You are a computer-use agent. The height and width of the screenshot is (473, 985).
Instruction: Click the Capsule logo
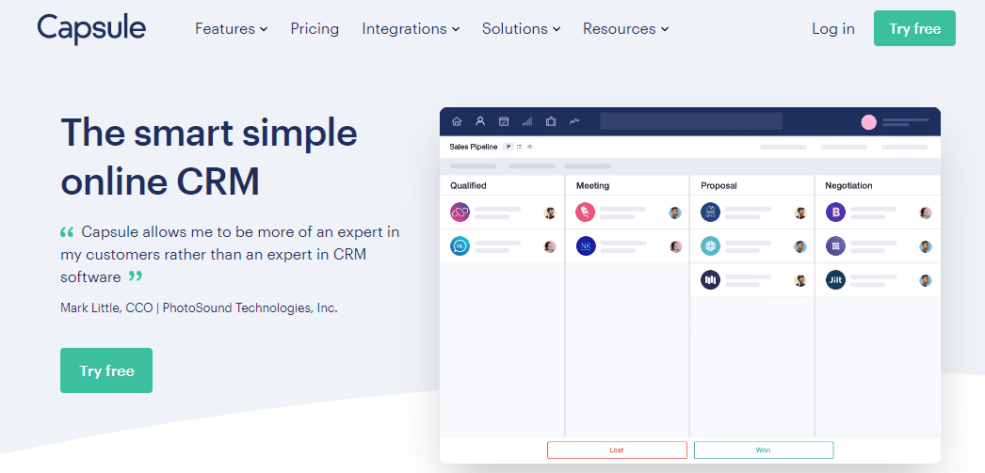tap(91, 29)
